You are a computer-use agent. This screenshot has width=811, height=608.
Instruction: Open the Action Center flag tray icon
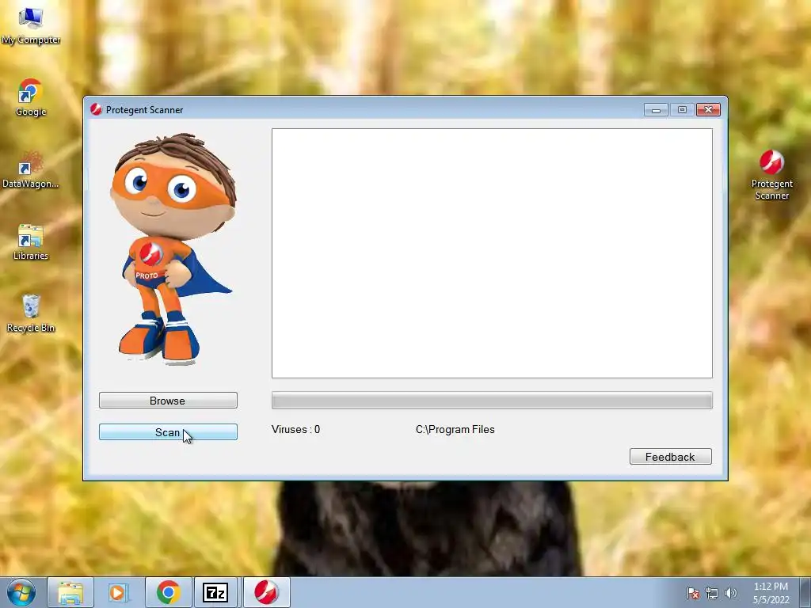693,593
